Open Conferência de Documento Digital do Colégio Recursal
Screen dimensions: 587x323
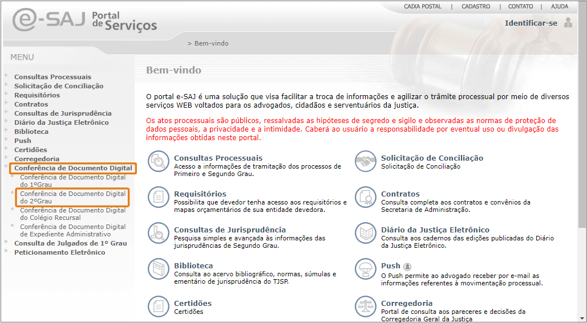click(73, 214)
